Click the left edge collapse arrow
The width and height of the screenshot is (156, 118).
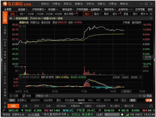(x=2, y=60)
